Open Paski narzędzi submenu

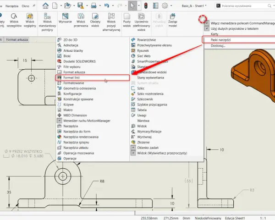(x=239, y=40)
